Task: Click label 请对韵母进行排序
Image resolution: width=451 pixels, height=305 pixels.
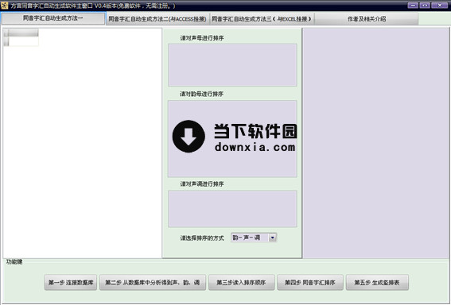Action: [201, 94]
